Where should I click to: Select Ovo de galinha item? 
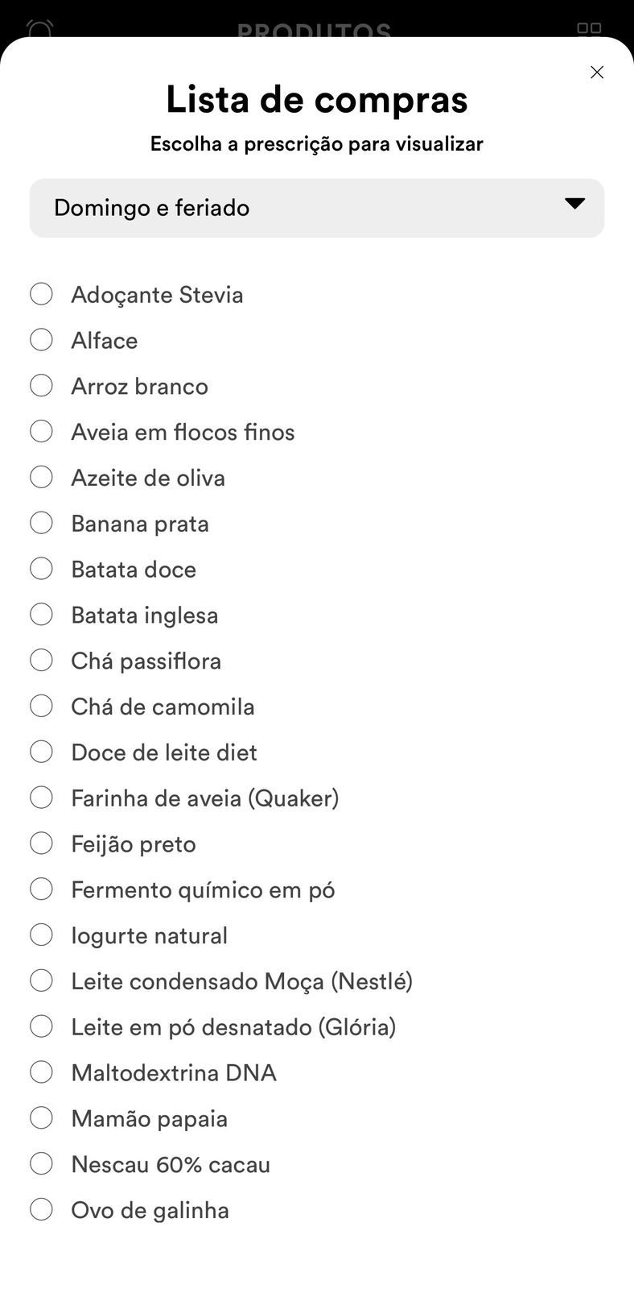click(41, 1209)
